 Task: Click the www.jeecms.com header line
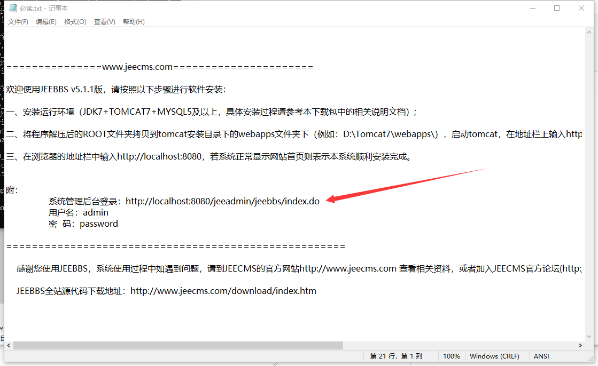pos(160,67)
